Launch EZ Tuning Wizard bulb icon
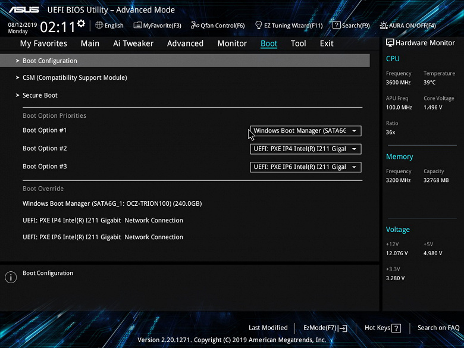This screenshot has height=348, width=464. pos(258,25)
